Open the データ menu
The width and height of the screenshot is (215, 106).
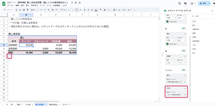tap(42, 5)
